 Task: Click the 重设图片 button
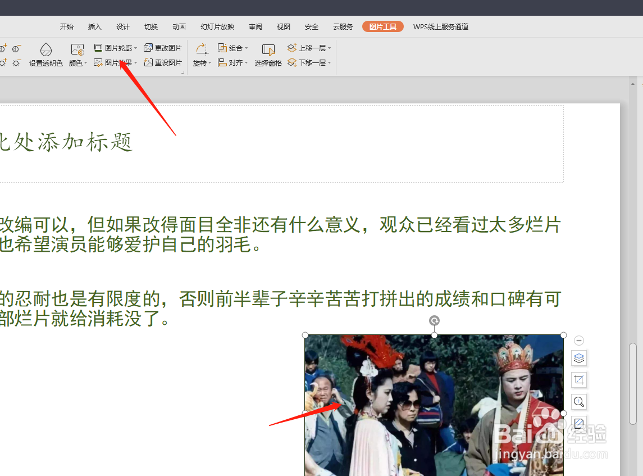click(163, 62)
